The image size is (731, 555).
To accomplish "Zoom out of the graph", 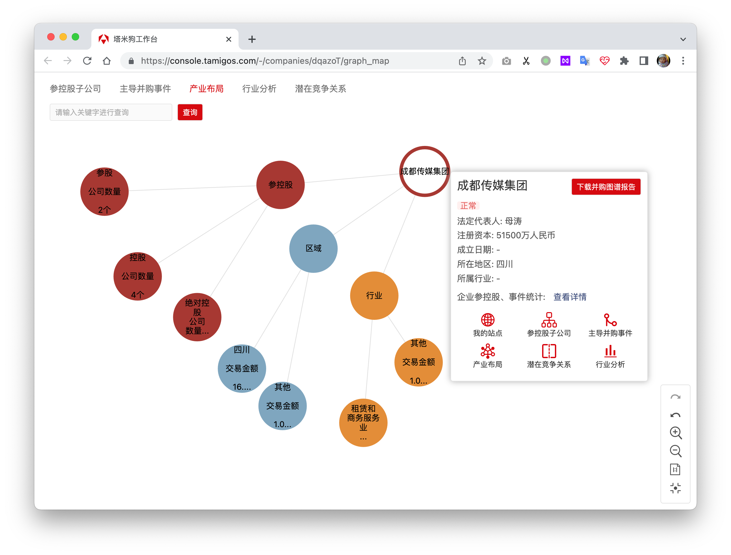I will pyautogui.click(x=675, y=451).
